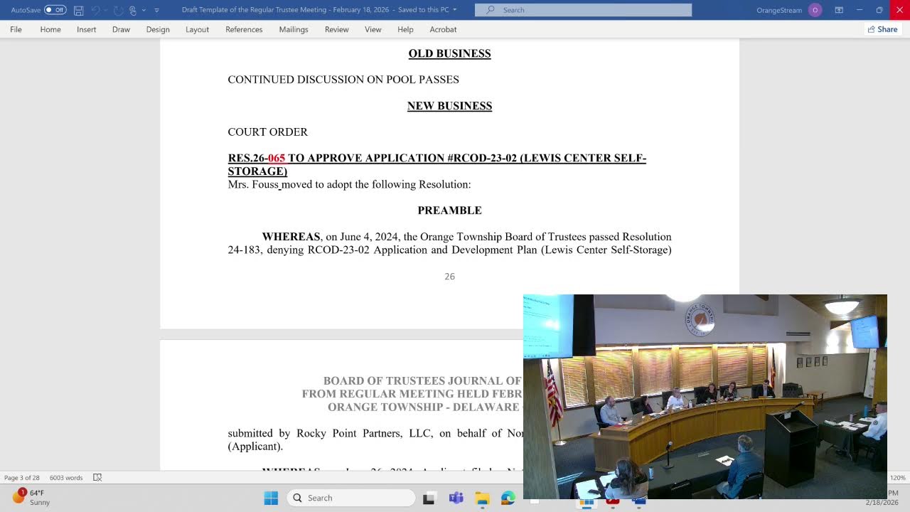Click the OrangeStream account avatar
Image resolution: width=910 pixels, height=512 pixels.
(815, 10)
